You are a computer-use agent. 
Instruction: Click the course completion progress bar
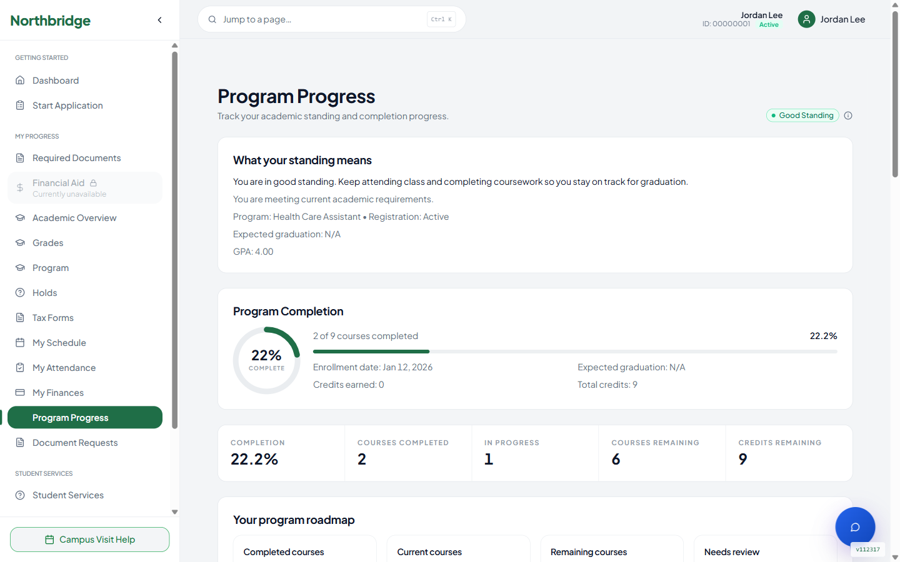[575, 352]
